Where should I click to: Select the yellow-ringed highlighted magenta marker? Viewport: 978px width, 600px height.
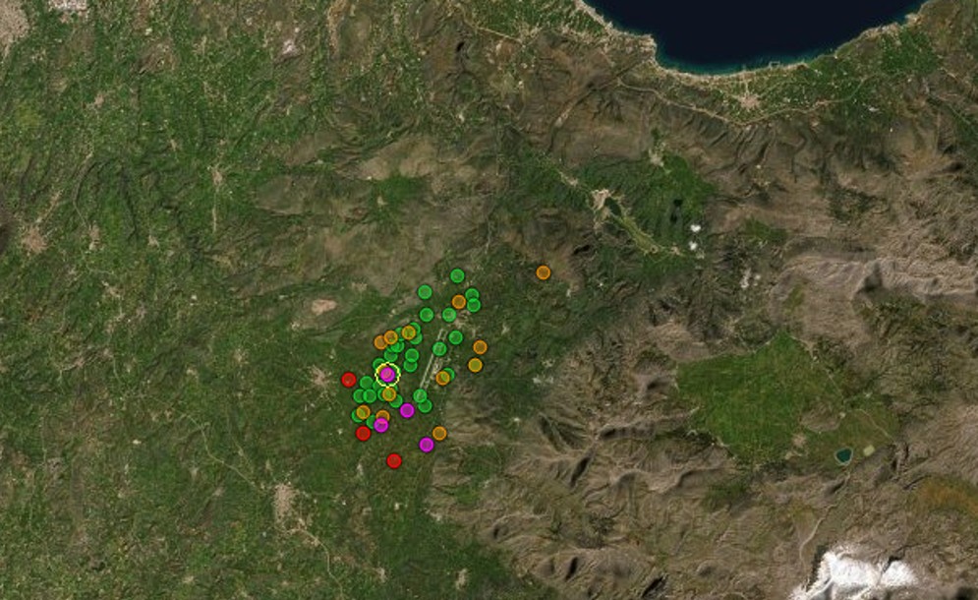coord(387,374)
